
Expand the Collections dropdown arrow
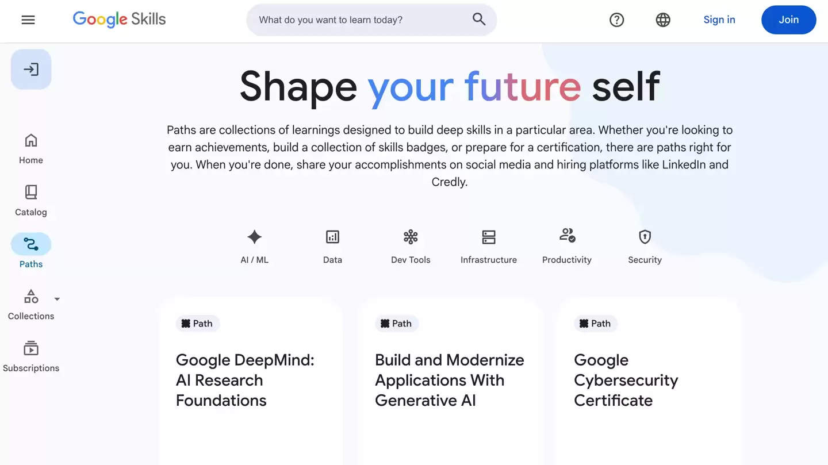56,299
